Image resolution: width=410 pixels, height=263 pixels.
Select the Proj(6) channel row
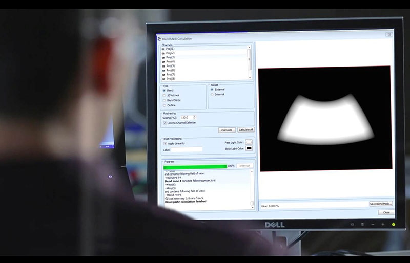204,71
